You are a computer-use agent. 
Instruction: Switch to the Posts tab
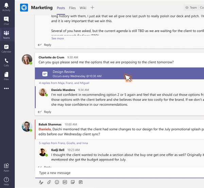61,8
